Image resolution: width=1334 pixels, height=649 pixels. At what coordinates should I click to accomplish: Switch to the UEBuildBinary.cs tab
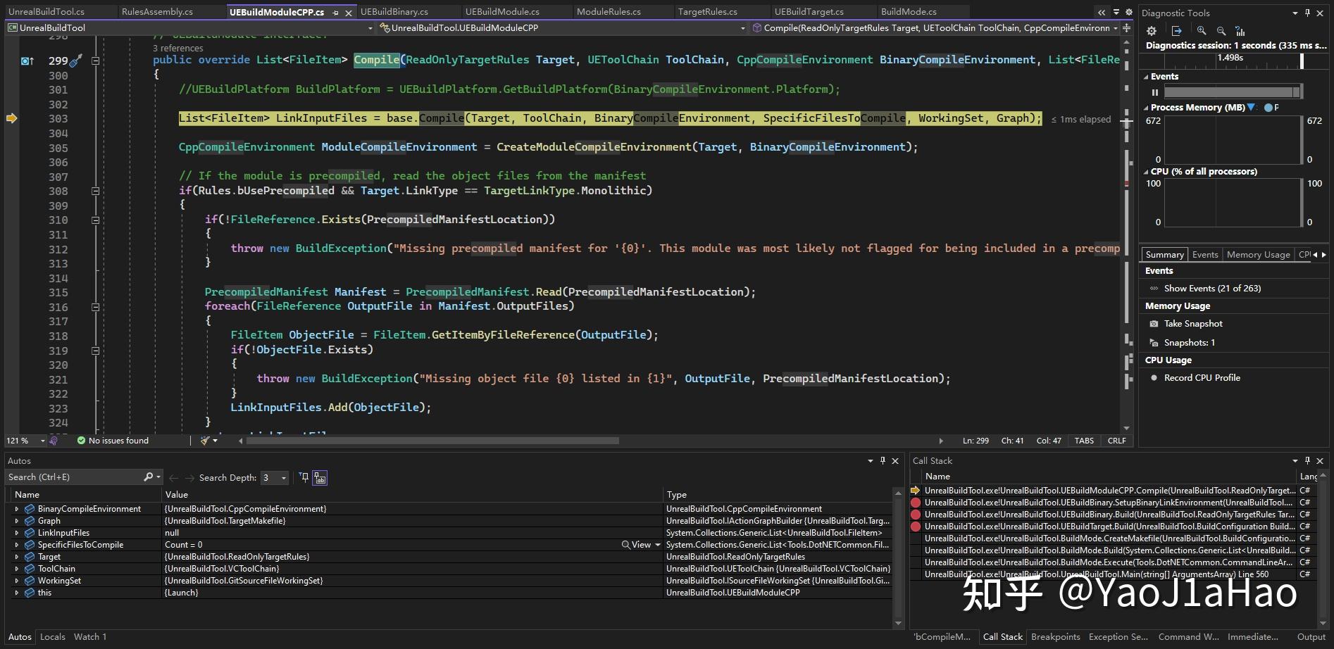click(394, 11)
